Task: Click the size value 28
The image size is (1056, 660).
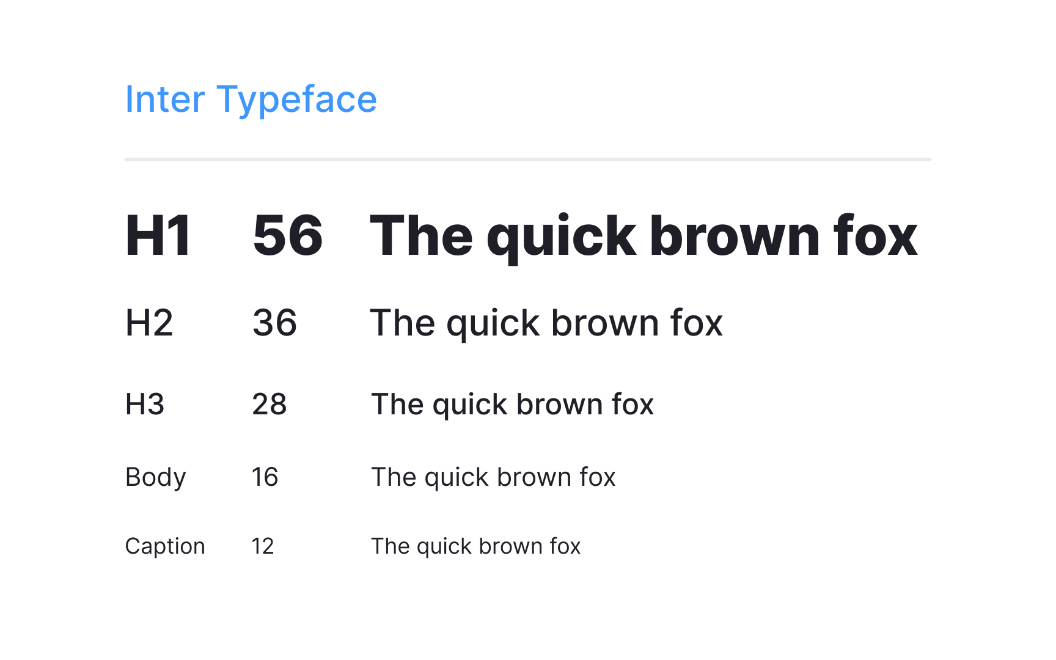Action: click(x=270, y=404)
